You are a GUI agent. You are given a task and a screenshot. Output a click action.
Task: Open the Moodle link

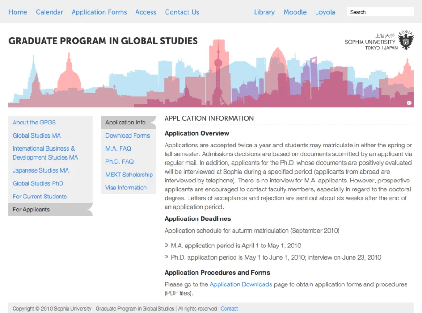tap(295, 12)
